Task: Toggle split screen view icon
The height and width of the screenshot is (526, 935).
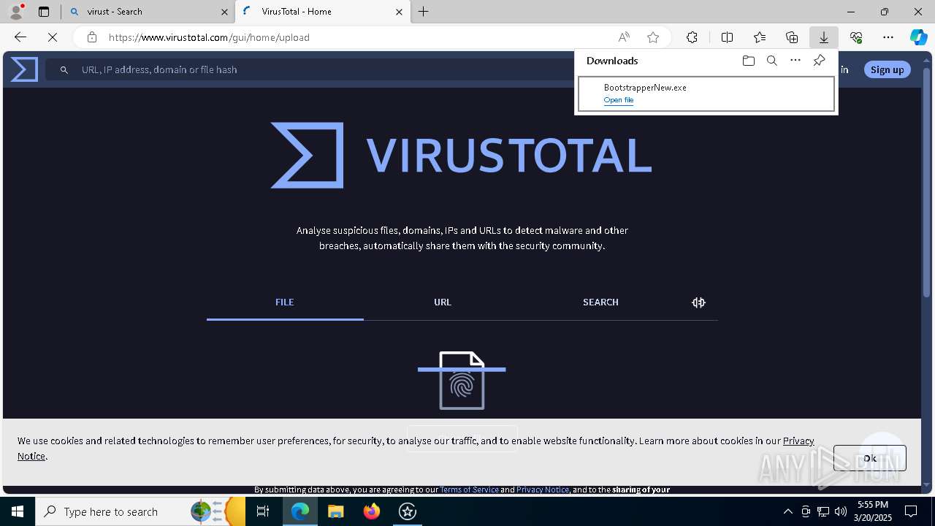Action: coord(727,37)
